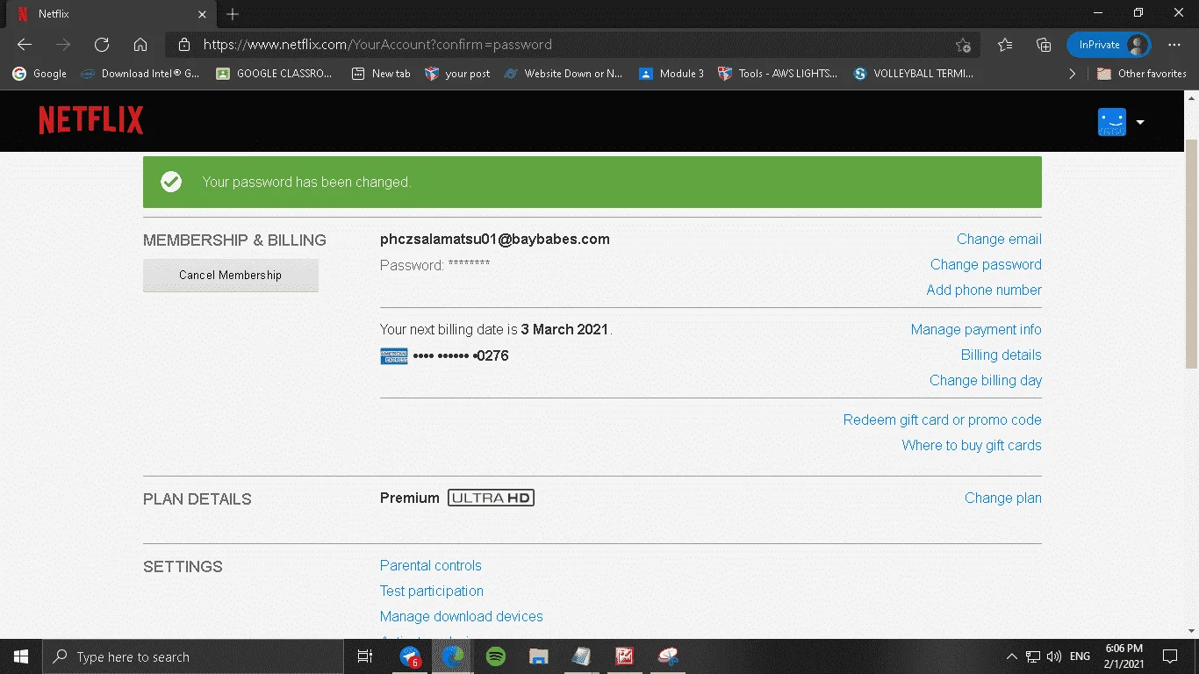Add this page to favorites star
Viewport: 1199px width, 674px height.
(x=963, y=45)
